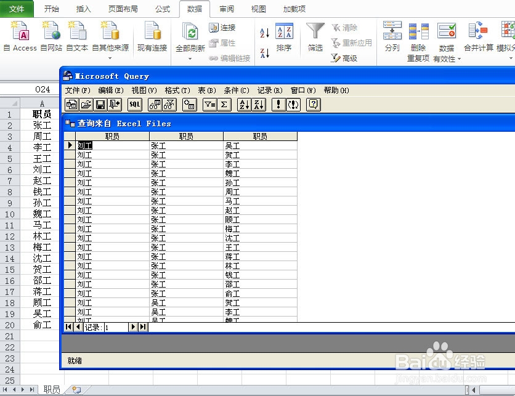Image resolution: width=515 pixels, height=396 pixels.
Task: Click the Help question-mark icon
Action: tap(314, 105)
